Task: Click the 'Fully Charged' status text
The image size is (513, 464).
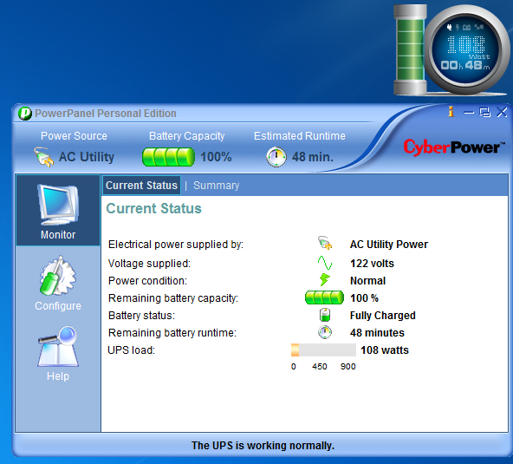Action: (383, 316)
